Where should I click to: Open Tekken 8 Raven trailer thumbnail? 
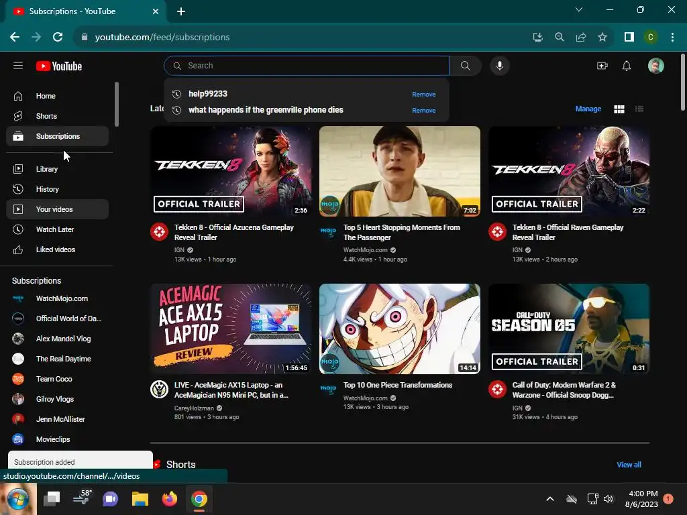(x=569, y=171)
